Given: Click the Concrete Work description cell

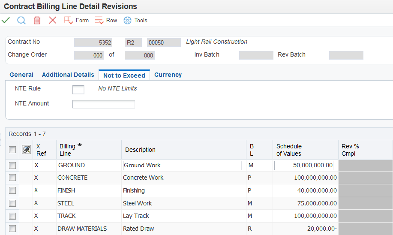Looking at the screenshot, I should coord(184,178).
